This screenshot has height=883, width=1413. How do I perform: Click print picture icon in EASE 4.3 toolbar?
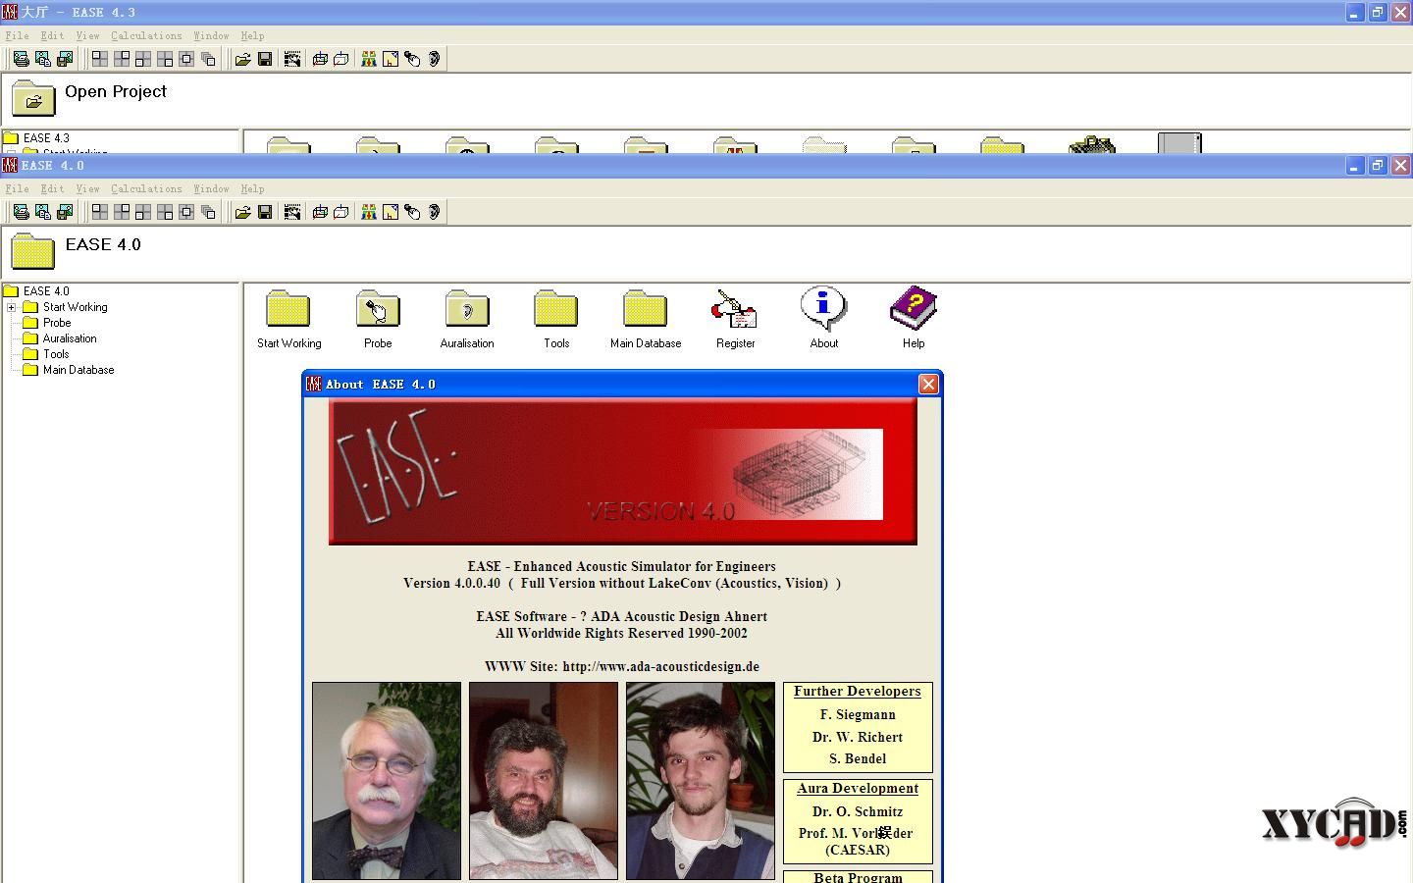[x=21, y=59]
